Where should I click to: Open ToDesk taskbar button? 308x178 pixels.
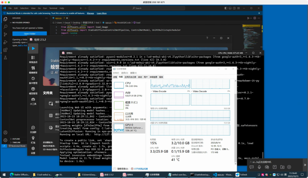(242, 175)
